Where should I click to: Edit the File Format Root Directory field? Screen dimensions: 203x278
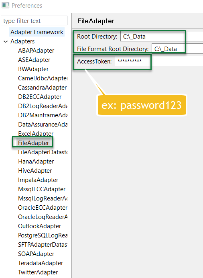177,49
